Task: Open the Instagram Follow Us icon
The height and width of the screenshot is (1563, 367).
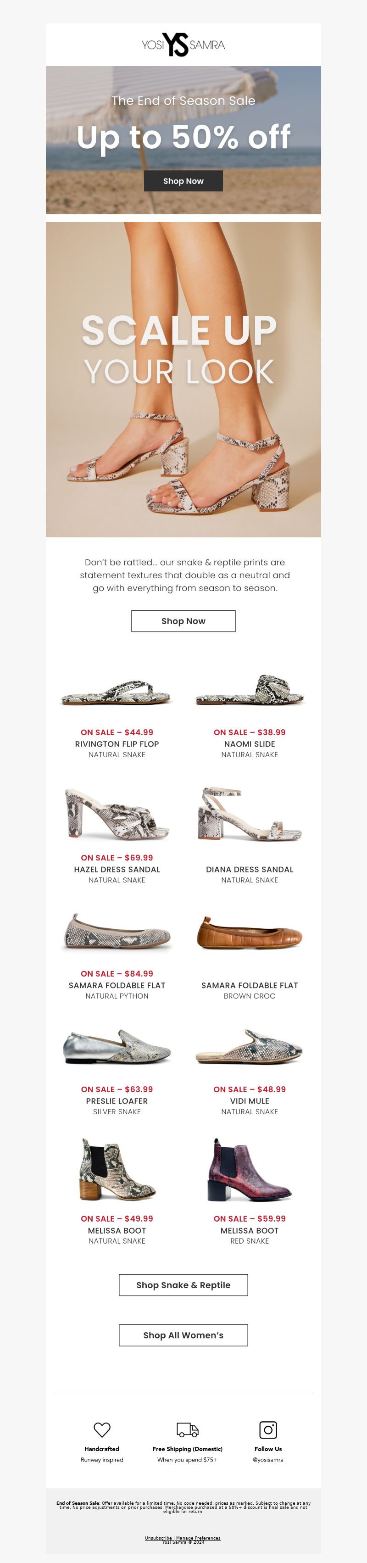Action: point(268,1429)
